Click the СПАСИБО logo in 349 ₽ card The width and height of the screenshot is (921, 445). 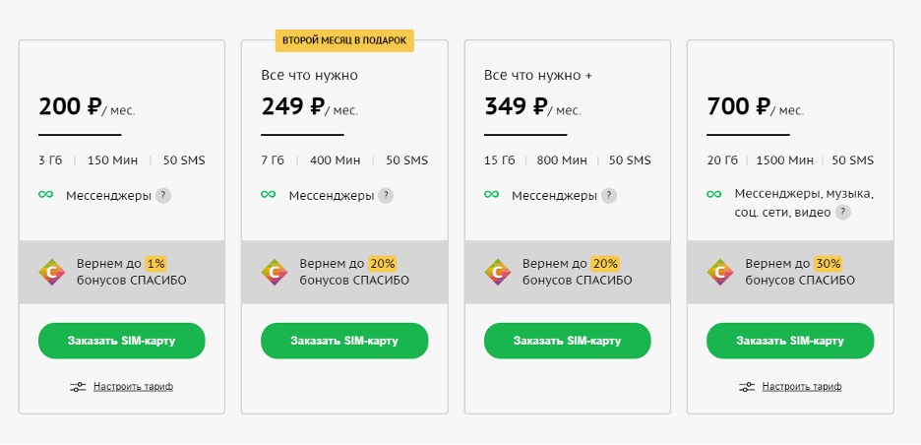pyautogui.click(x=498, y=272)
